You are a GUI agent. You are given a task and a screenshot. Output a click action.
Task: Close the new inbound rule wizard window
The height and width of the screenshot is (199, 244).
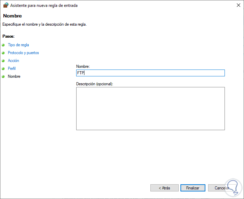click(238, 5)
